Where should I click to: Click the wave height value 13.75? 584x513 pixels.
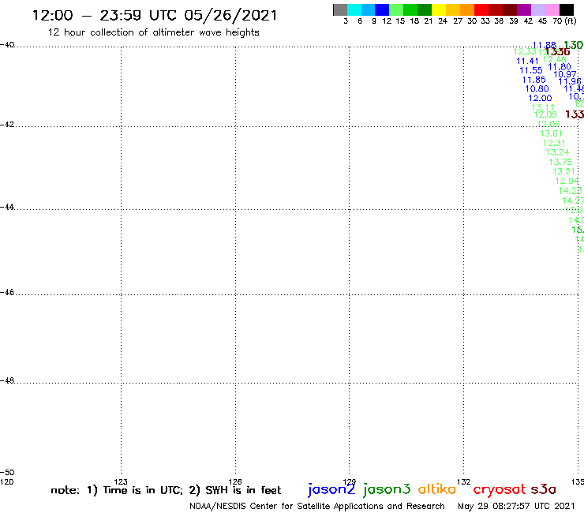(560, 162)
